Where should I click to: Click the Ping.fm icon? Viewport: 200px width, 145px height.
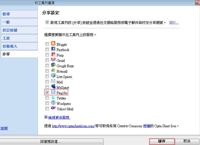tap(53, 92)
